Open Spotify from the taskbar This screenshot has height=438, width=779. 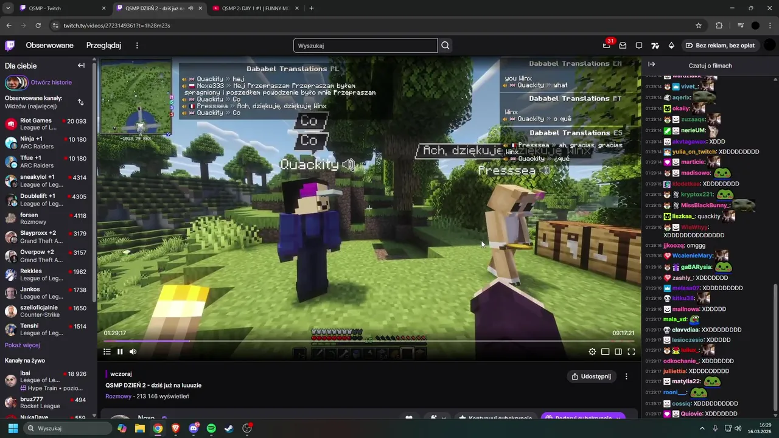tap(211, 428)
